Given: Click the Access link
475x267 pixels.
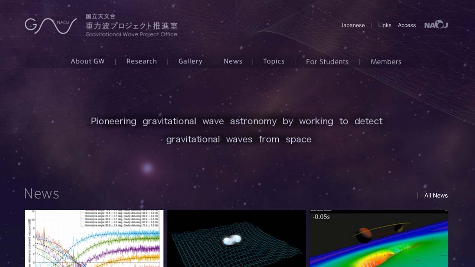Looking at the screenshot, I should pos(407,25).
